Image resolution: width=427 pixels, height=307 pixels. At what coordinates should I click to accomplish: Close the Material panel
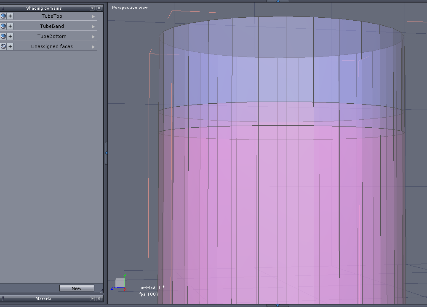pos(99,299)
